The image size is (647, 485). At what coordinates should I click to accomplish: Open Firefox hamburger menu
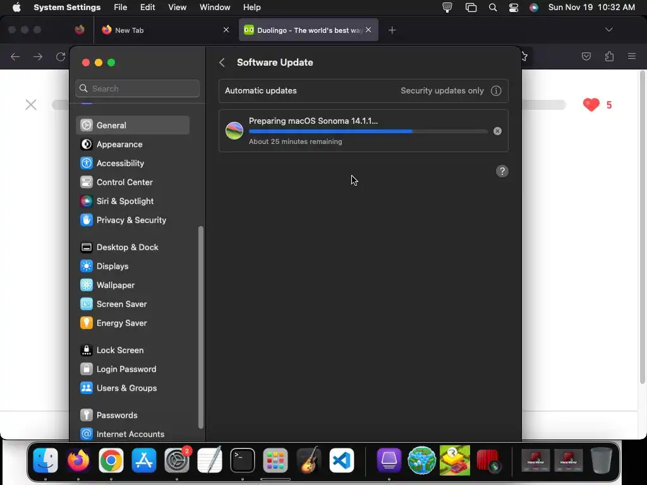point(632,56)
